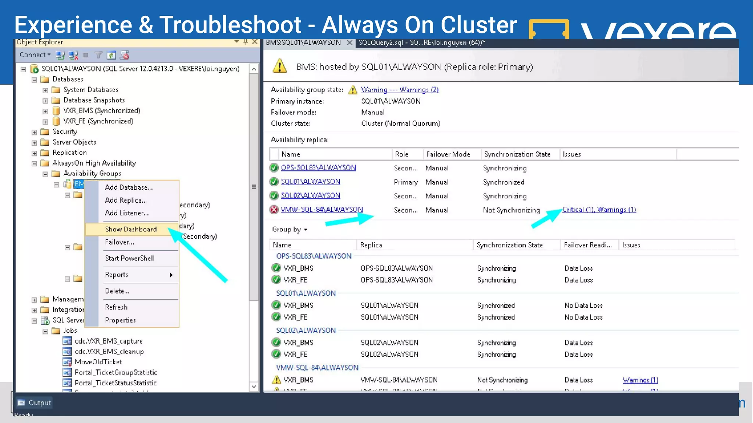
Task: Click the Disconnect toolbar icon
Action: click(74, 55)
